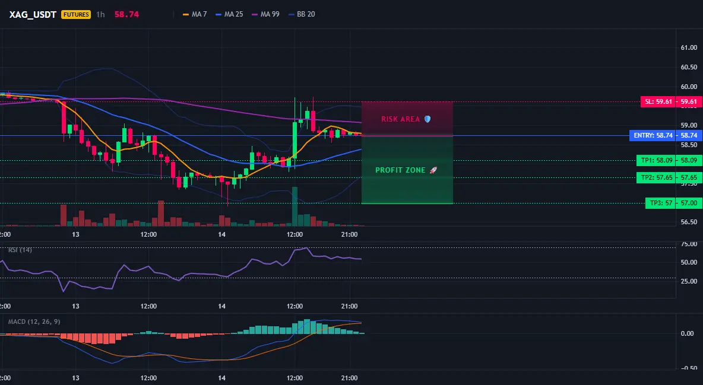Click the PROFIT ZONE text label
This screenshot has height=385, width=703.
400,170
